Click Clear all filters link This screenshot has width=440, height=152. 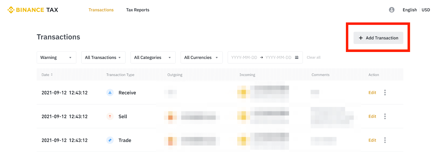(x=313, y=57)
